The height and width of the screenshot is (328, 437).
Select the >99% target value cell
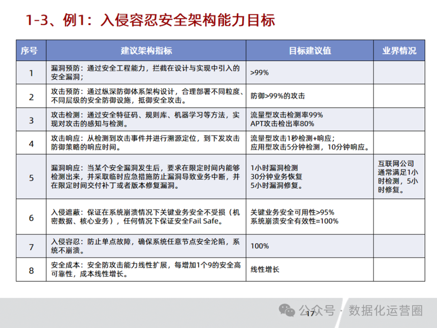tap(310, 72)
